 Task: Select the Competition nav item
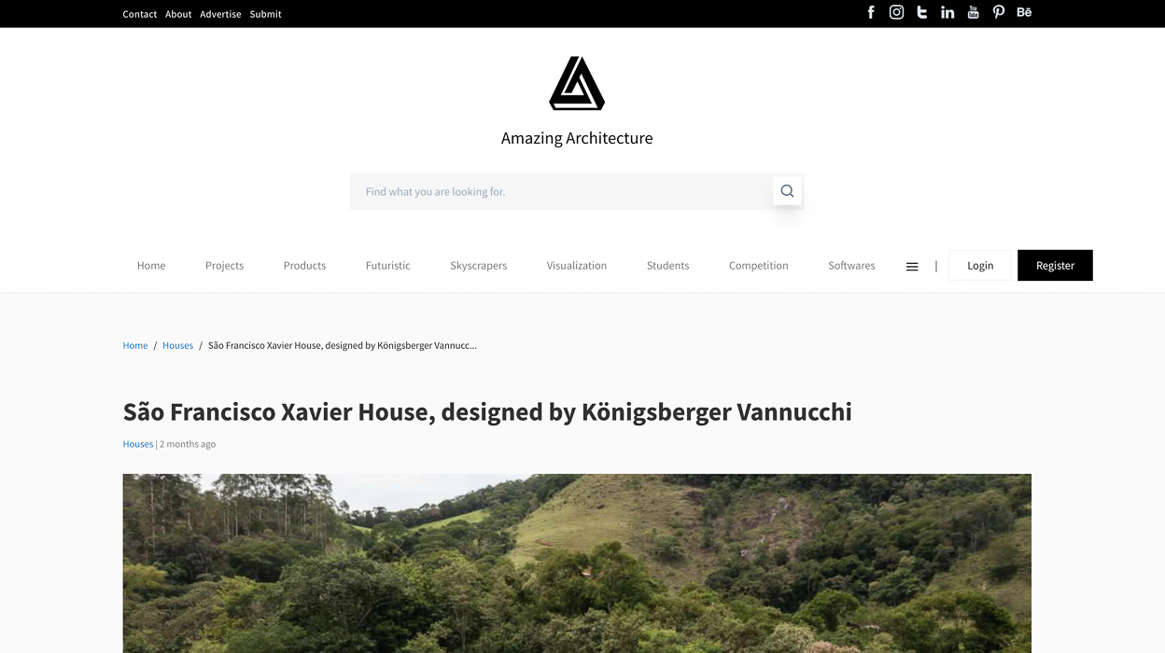(758, 266)
